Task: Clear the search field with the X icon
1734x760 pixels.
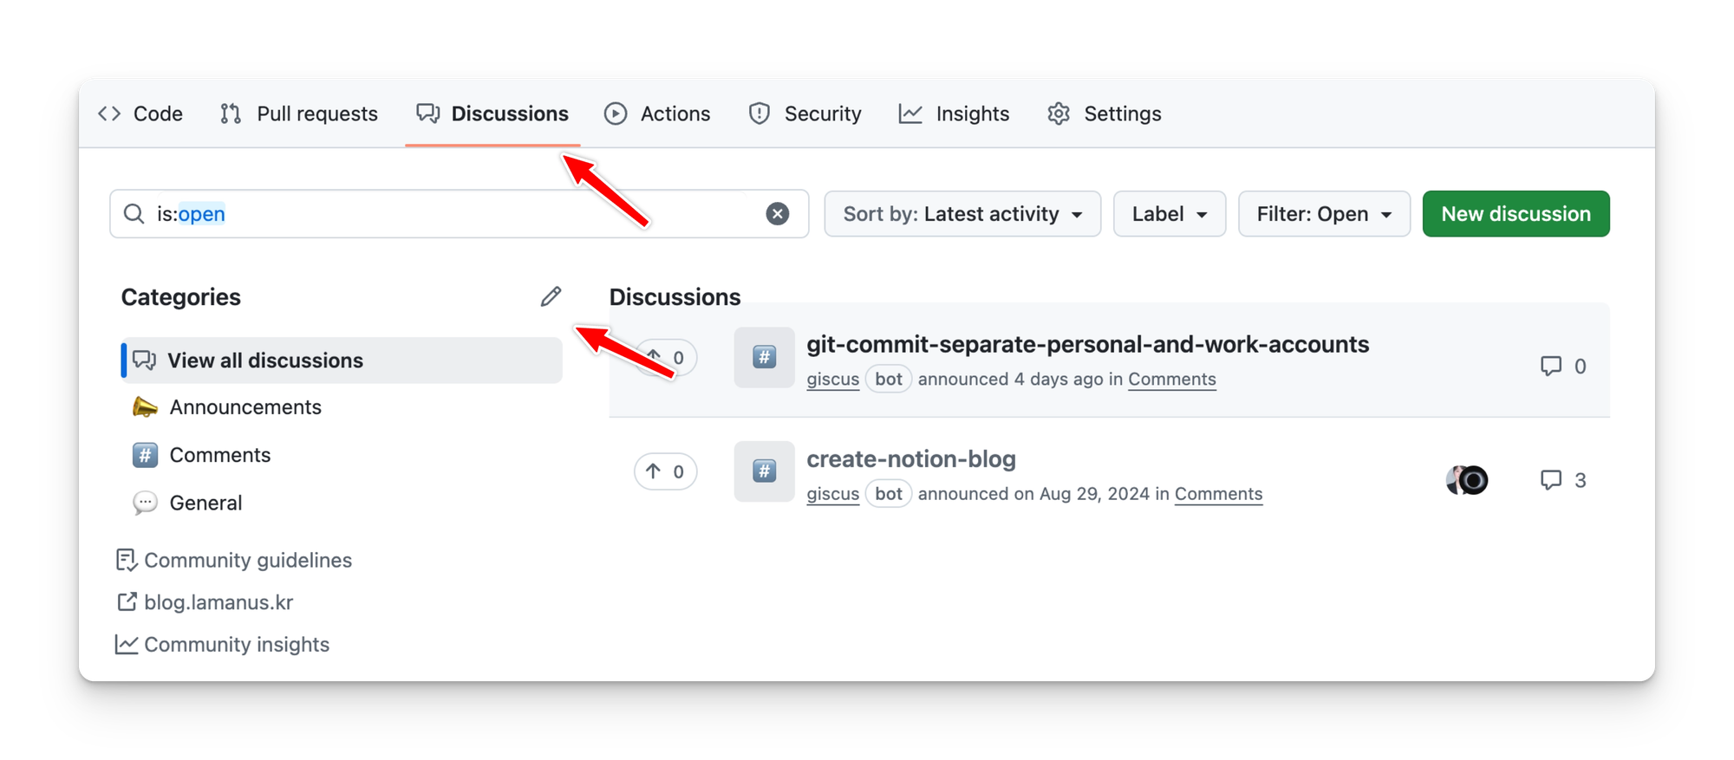Action: pyautogui.click(x=778, y=214)
